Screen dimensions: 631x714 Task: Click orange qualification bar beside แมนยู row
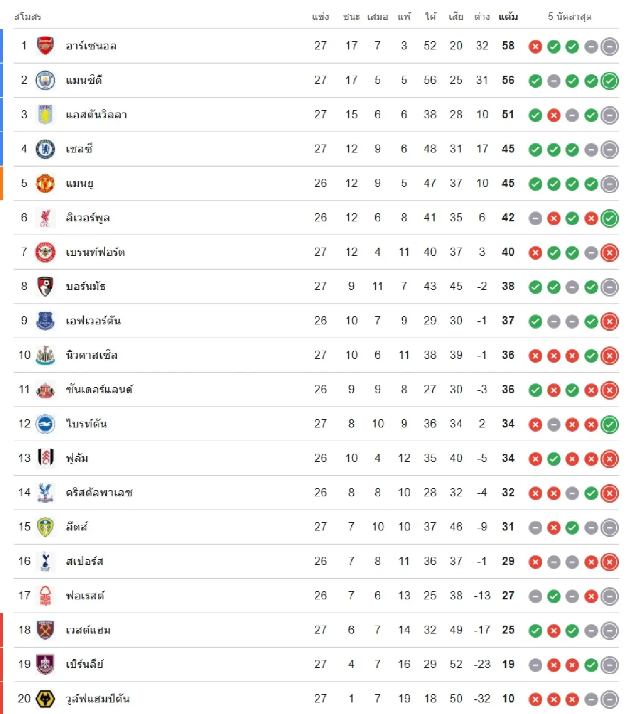tap(2, 183)
